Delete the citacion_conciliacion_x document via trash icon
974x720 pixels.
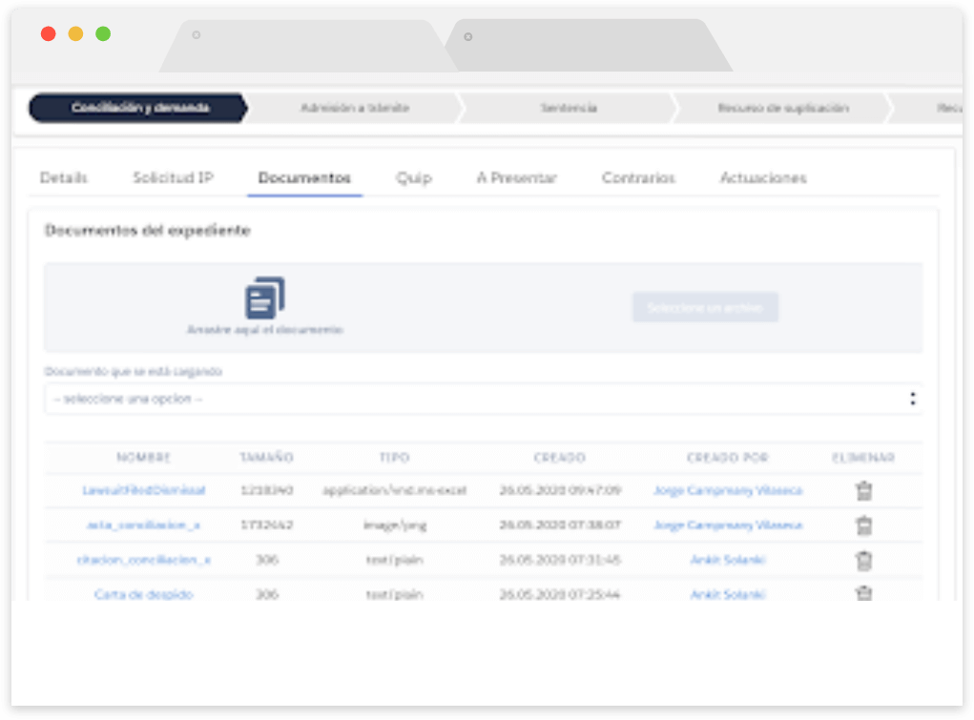click(863, 561)
